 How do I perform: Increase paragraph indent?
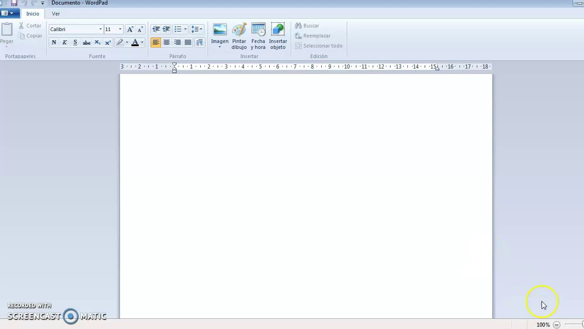point(167,29)
